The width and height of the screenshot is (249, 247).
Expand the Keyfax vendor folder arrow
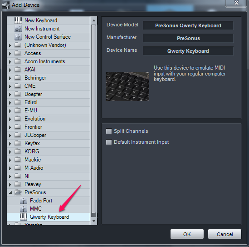click(10, 143)
